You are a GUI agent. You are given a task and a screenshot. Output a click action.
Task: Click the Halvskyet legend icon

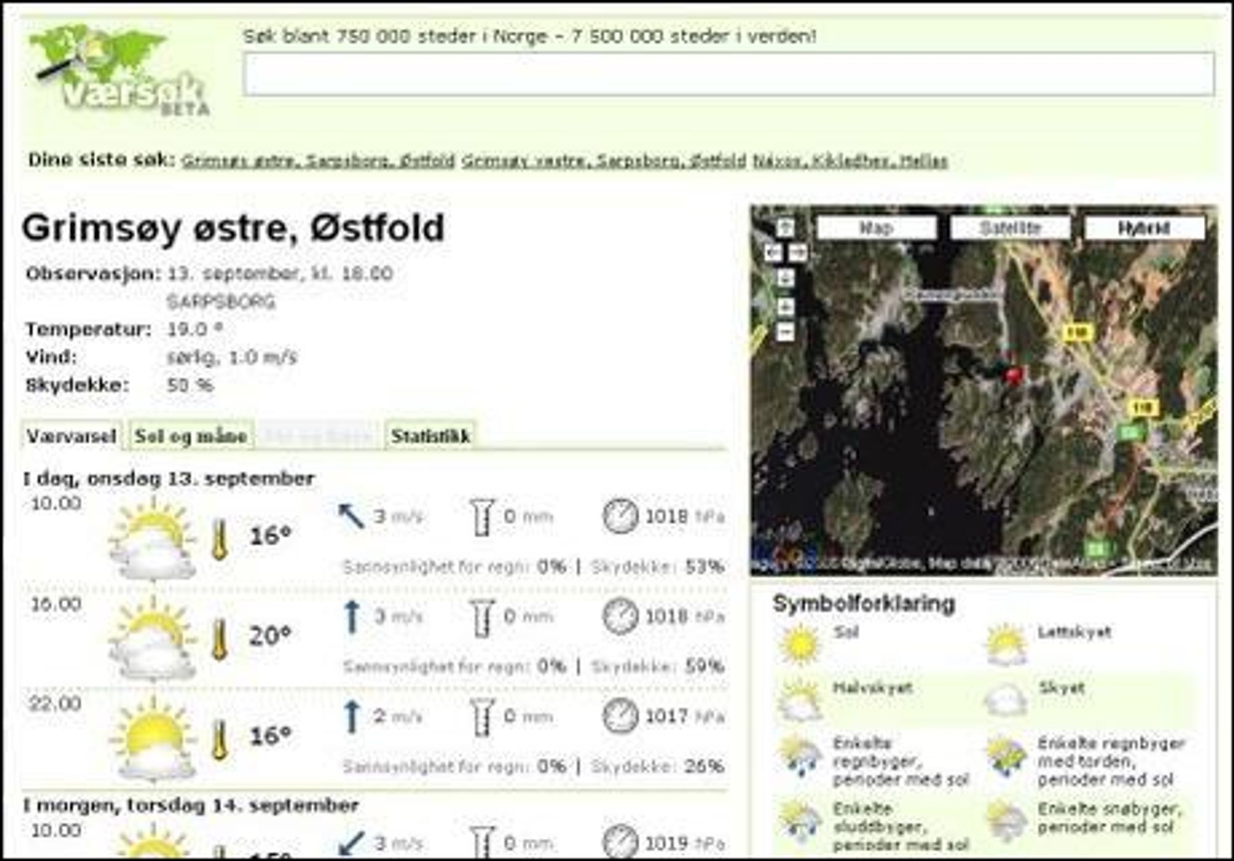tap(800, 701)
